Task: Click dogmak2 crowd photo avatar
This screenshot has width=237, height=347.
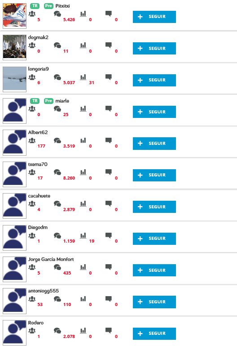Action: [14, 47]
